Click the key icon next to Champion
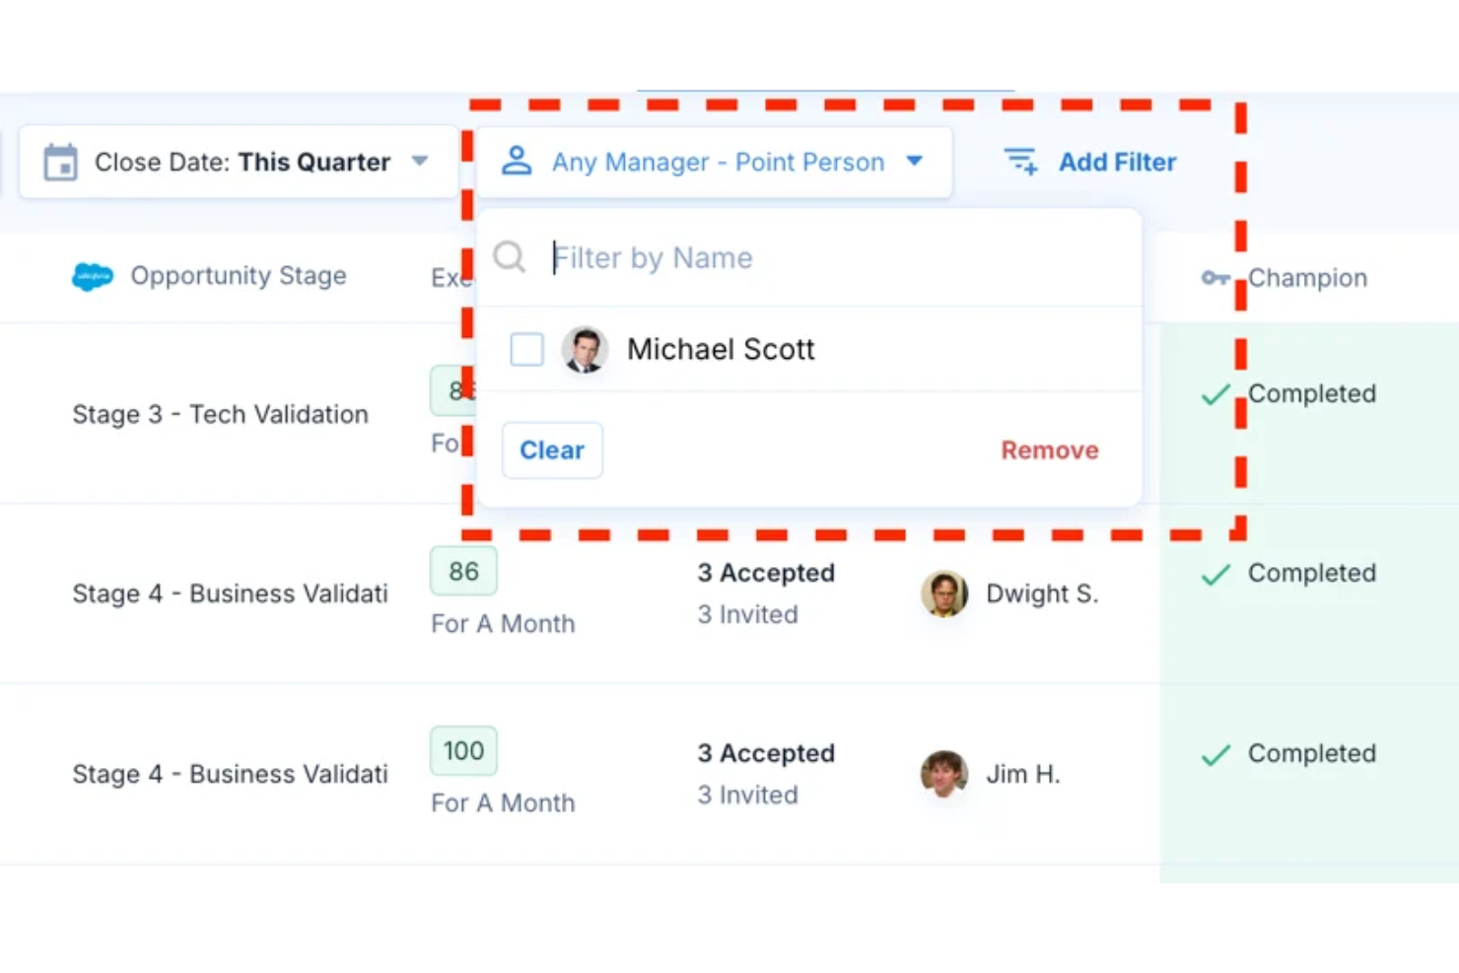Viewport: 1459px width, 973px height. coord(1216,278)
